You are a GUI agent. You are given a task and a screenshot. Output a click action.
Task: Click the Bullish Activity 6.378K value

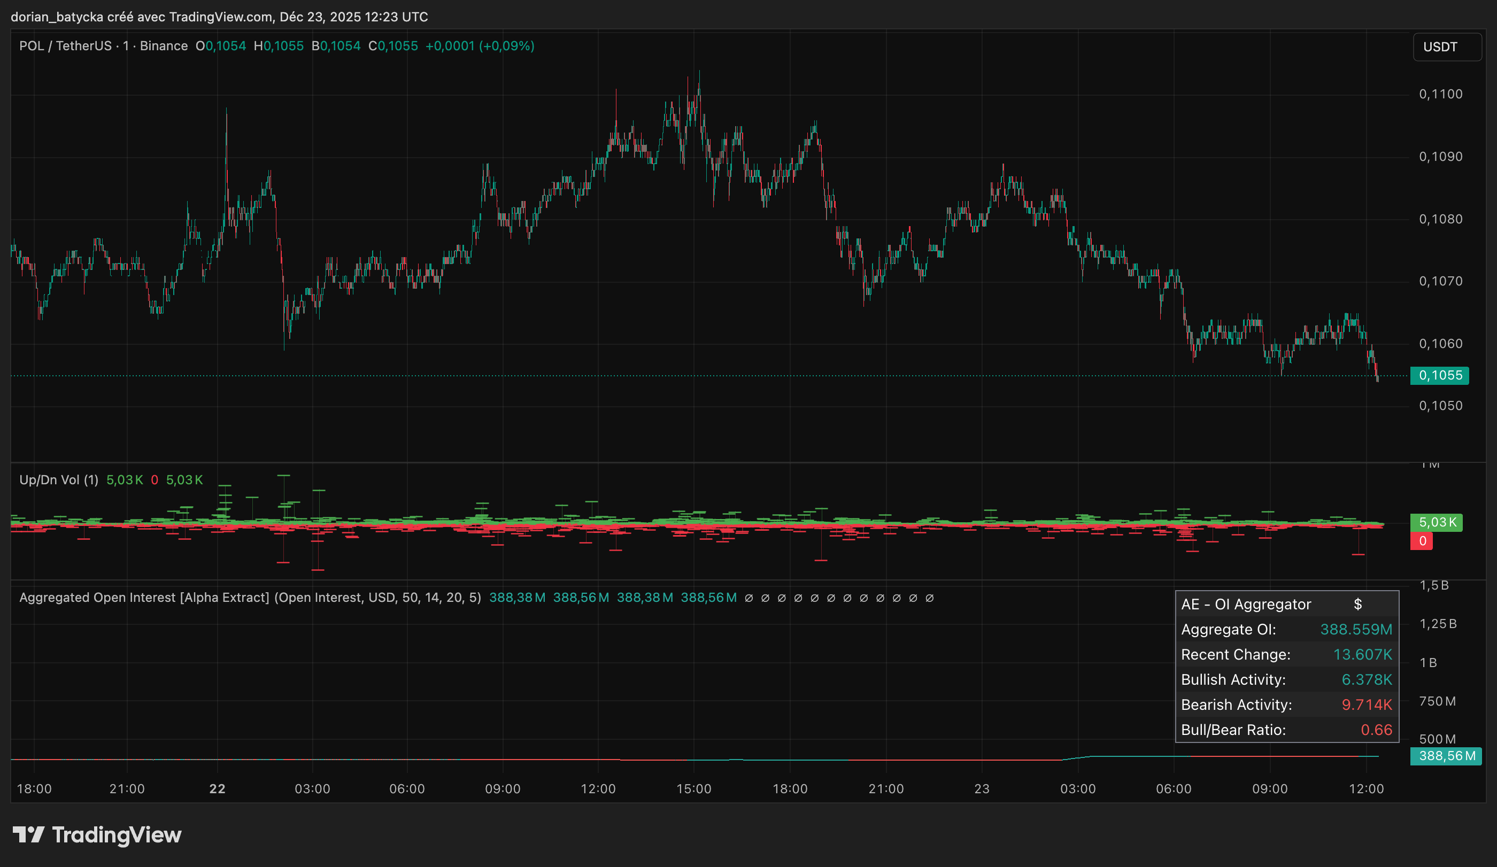click(x=1367, y=679)
